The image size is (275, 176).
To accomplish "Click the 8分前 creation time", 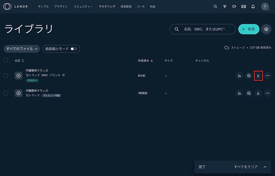I will click(x=141, y=76).
